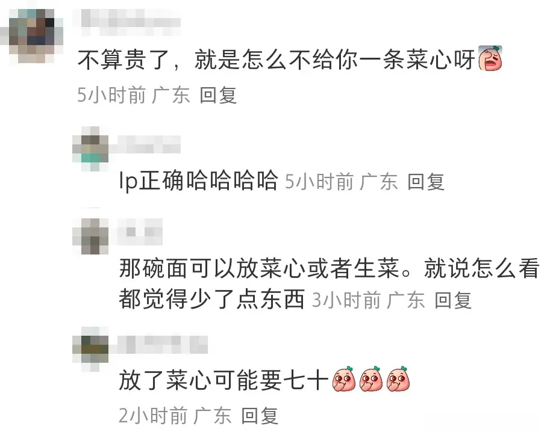
Task: Click the first giggling emoji after 七十
Action: click(x=343, y=379)
